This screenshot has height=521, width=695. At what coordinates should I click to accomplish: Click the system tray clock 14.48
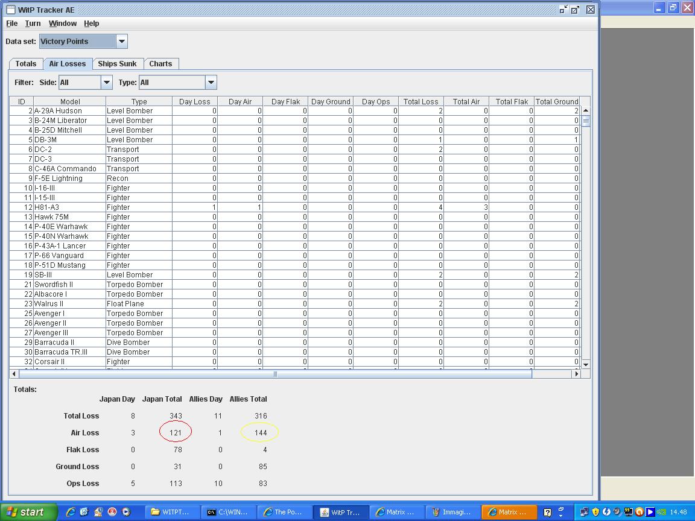click(x=678, y=512)
